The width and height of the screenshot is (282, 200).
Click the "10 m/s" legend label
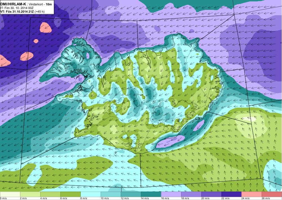coord(105,198)
